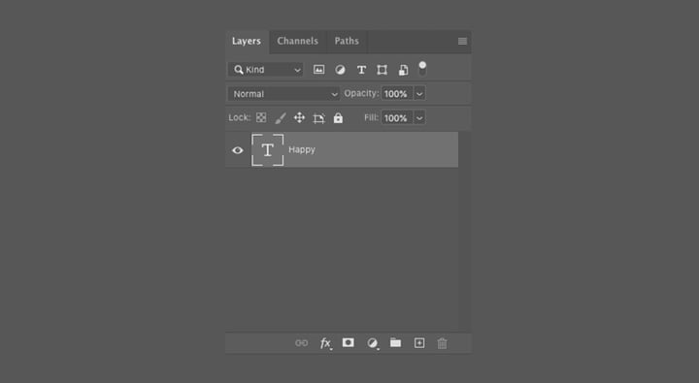Viewport: 699px width, 383px height.
Task: Switch to the Channels tab
Action: 297,42
